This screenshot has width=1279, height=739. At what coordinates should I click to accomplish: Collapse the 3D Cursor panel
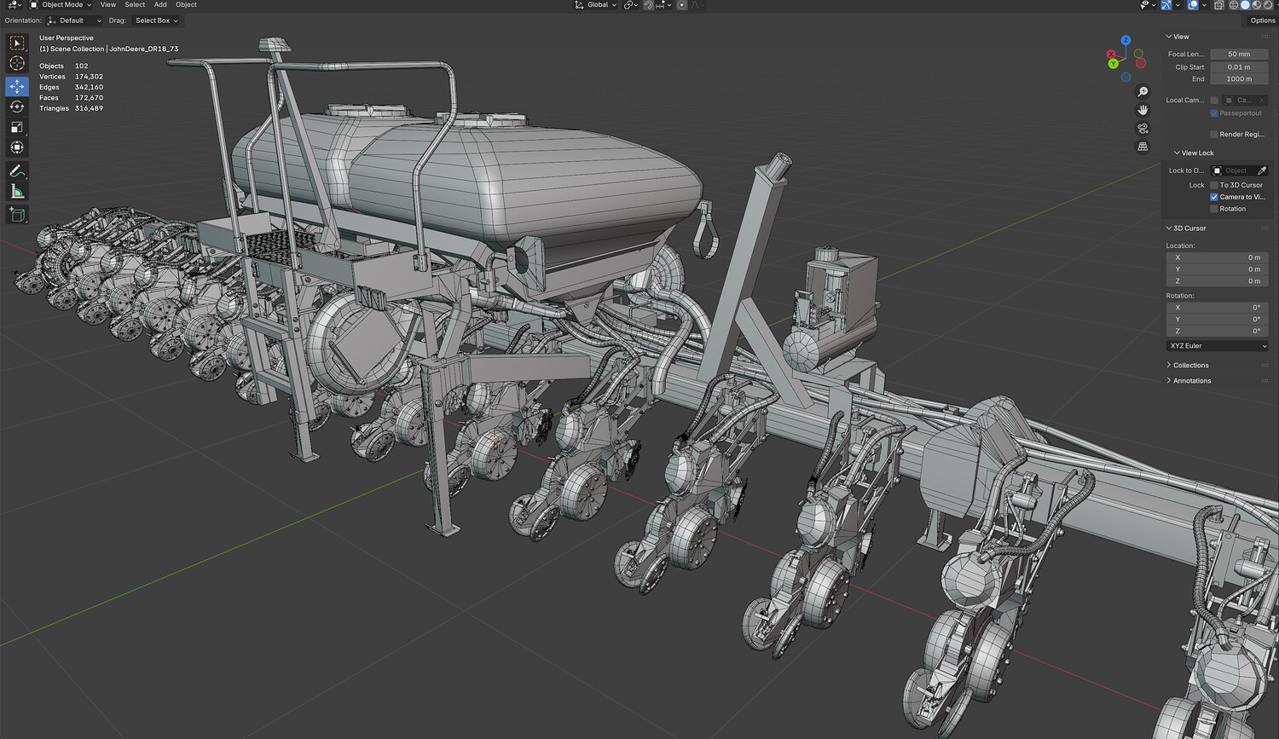coord(1186,228)
